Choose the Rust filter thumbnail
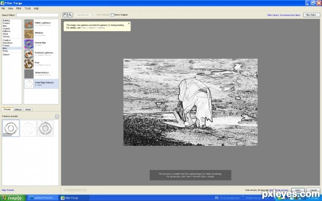Image resolution: width=322 pixels, height=201 pixels. pyautogui.click(x=29, y=64)
